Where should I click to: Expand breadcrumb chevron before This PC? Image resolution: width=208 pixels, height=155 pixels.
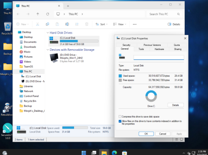tap(64, 14)
